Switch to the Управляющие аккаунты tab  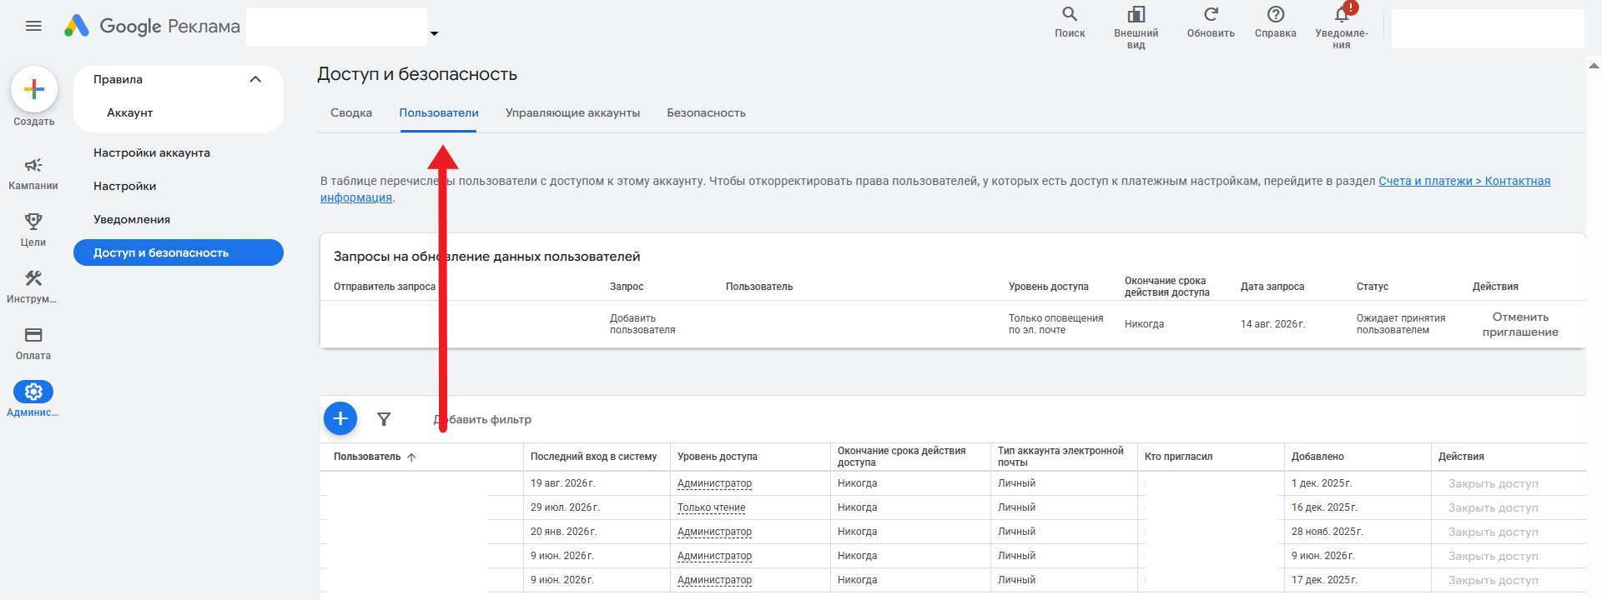pos(572,112)
